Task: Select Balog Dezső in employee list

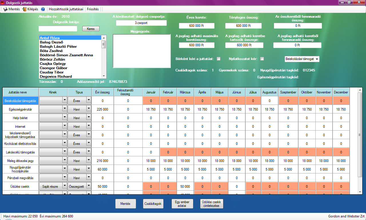Action: coord(70,42)
